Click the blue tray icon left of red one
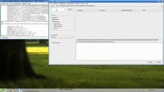The width and height of the screenshot is (164, 92). 157,90
